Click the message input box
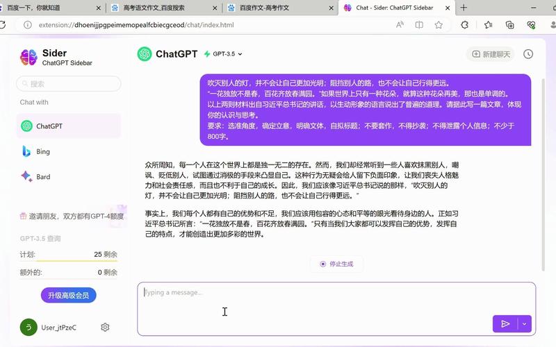The image size is (556, 347). (x=336, y=309)
